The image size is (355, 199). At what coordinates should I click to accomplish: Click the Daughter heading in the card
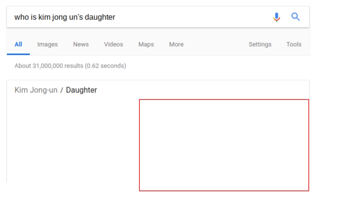(81, 90)
